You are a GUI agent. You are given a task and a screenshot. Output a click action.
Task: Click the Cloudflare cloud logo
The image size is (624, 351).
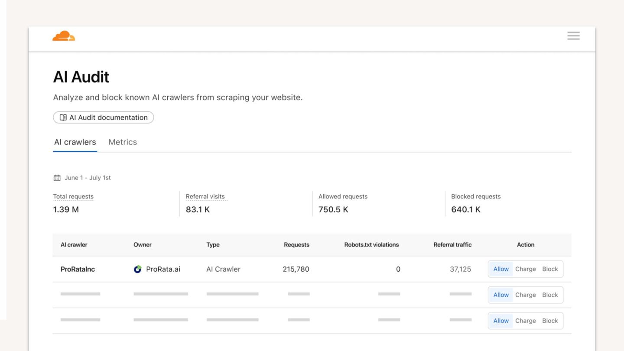64,36
